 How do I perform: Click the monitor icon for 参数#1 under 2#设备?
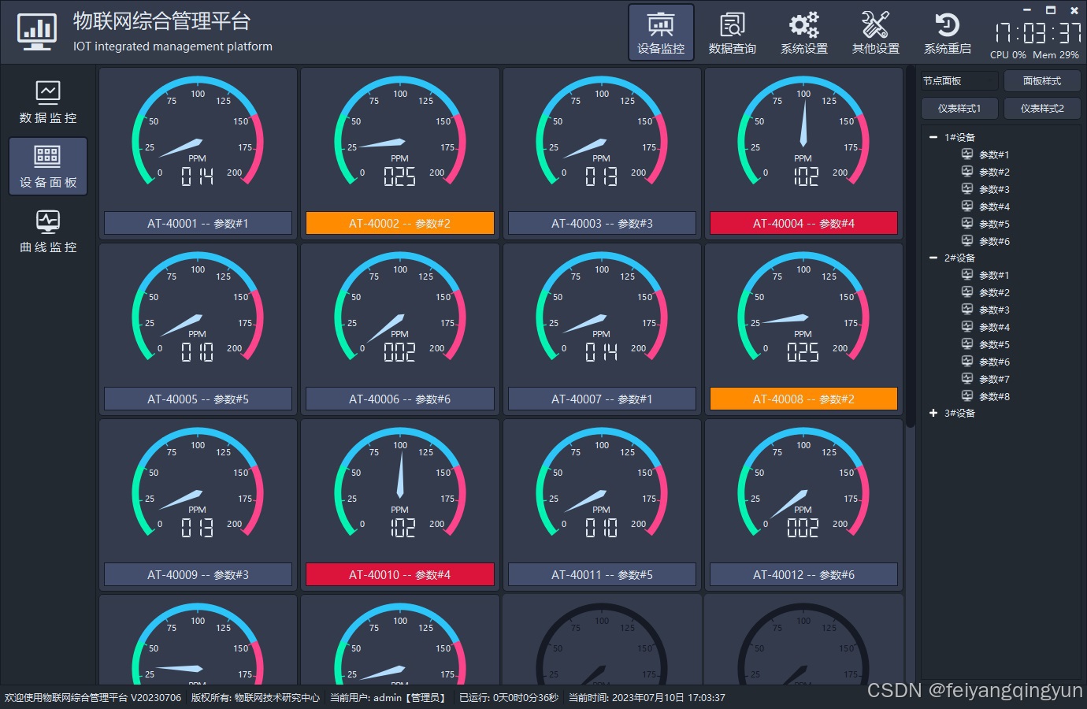(967, 274)
